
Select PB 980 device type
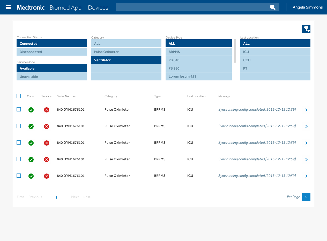tap(199, 68)
